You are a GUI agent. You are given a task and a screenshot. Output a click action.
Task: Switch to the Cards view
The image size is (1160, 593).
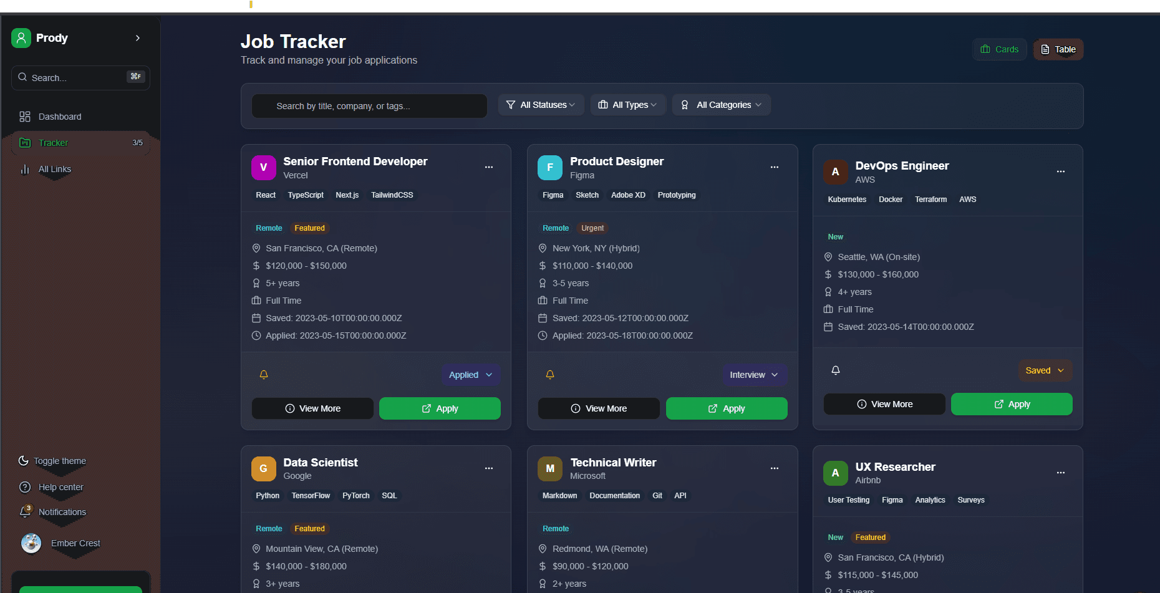pos(999,49)
